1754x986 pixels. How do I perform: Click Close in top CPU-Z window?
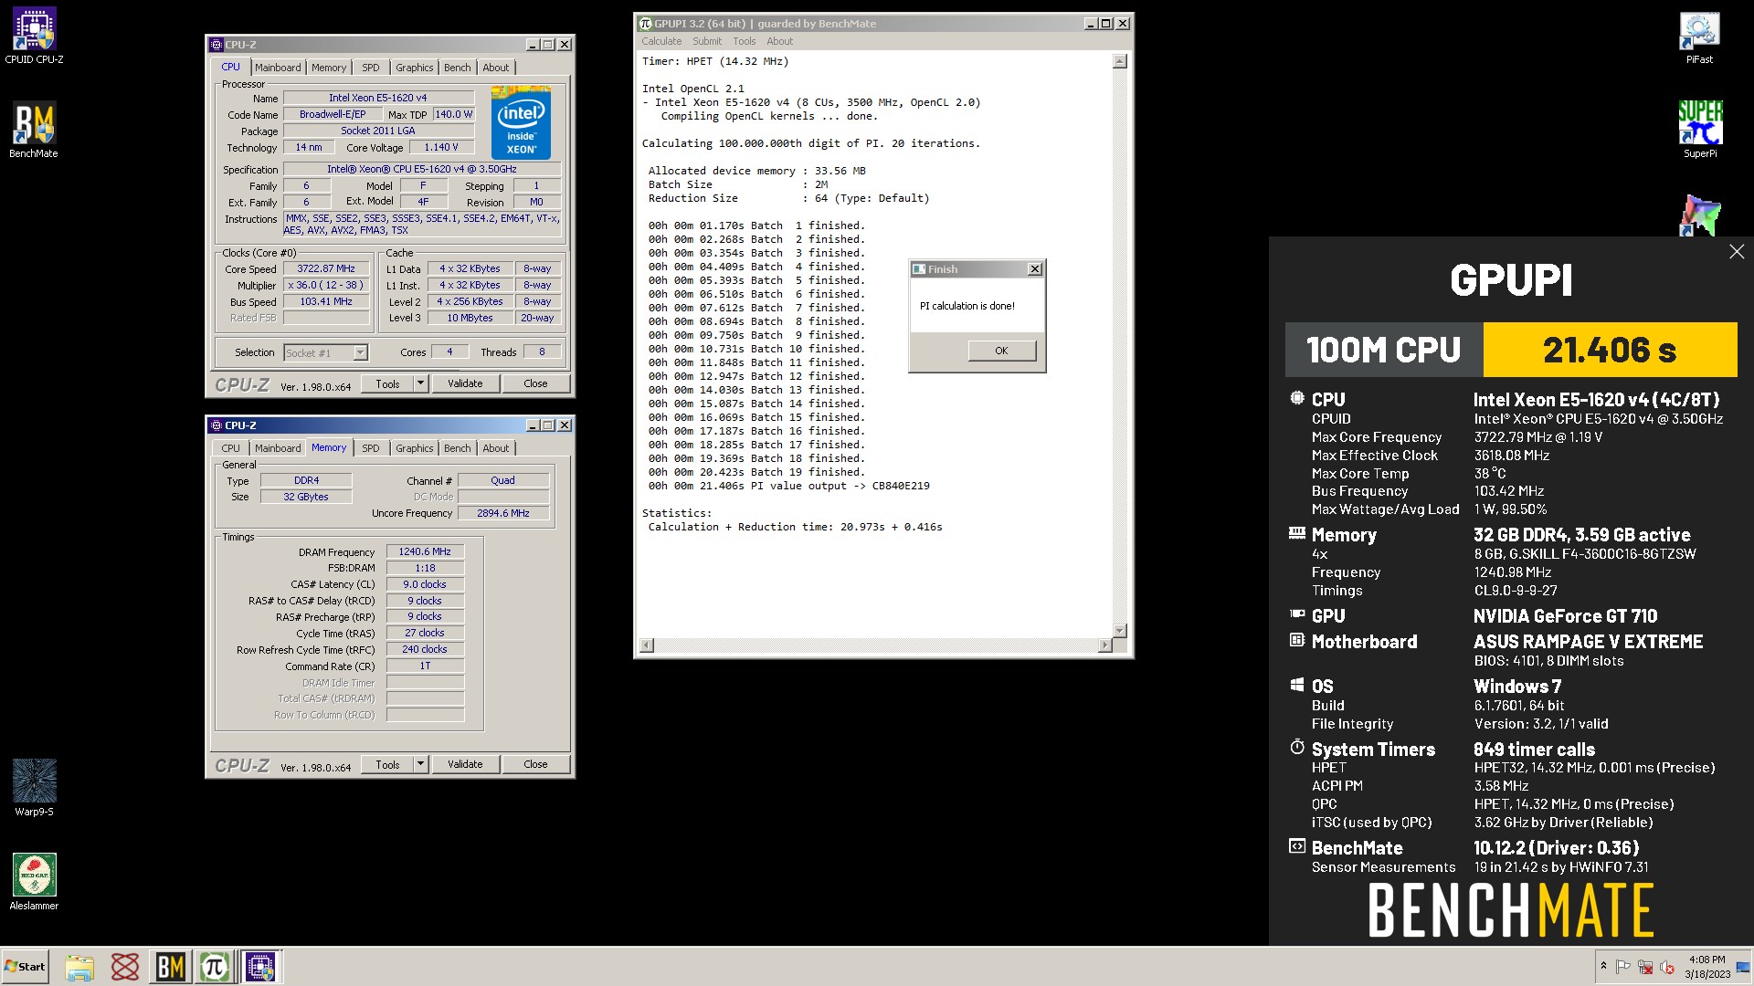pyautogui.click(x=535, y=383)
